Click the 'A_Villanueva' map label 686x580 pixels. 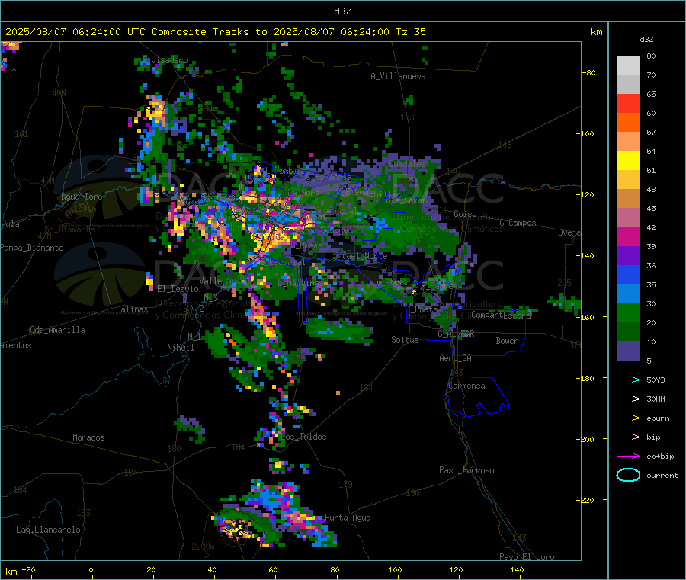(x=398, y=76)
